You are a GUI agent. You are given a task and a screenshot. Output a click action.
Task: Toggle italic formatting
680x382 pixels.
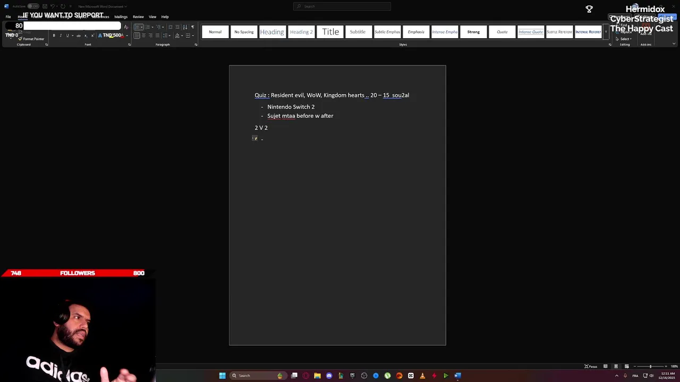[61, 36]
